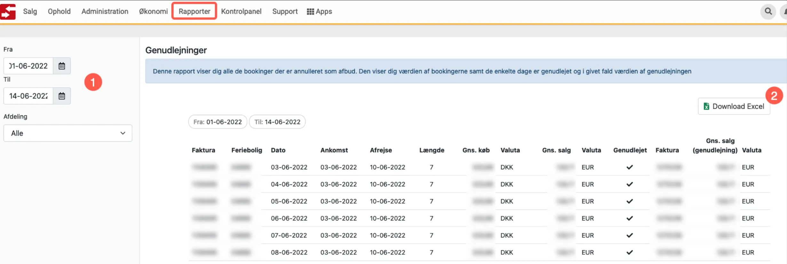Click the Feriebolig column header
The width and height of the screenshot is (787, 264).
pos(247,150)
